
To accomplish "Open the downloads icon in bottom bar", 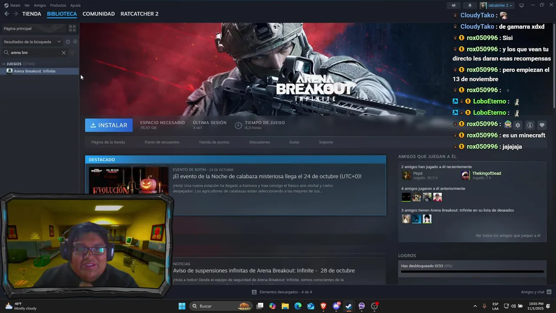I will tap(254, 292).
